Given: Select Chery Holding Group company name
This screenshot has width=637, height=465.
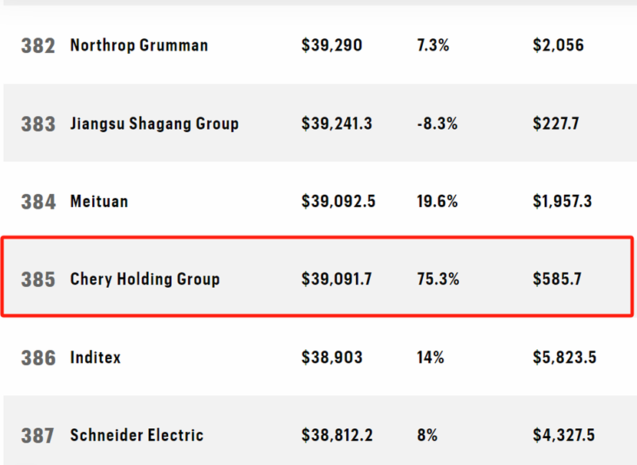Looking at the screenshot, I should point(145,279).
